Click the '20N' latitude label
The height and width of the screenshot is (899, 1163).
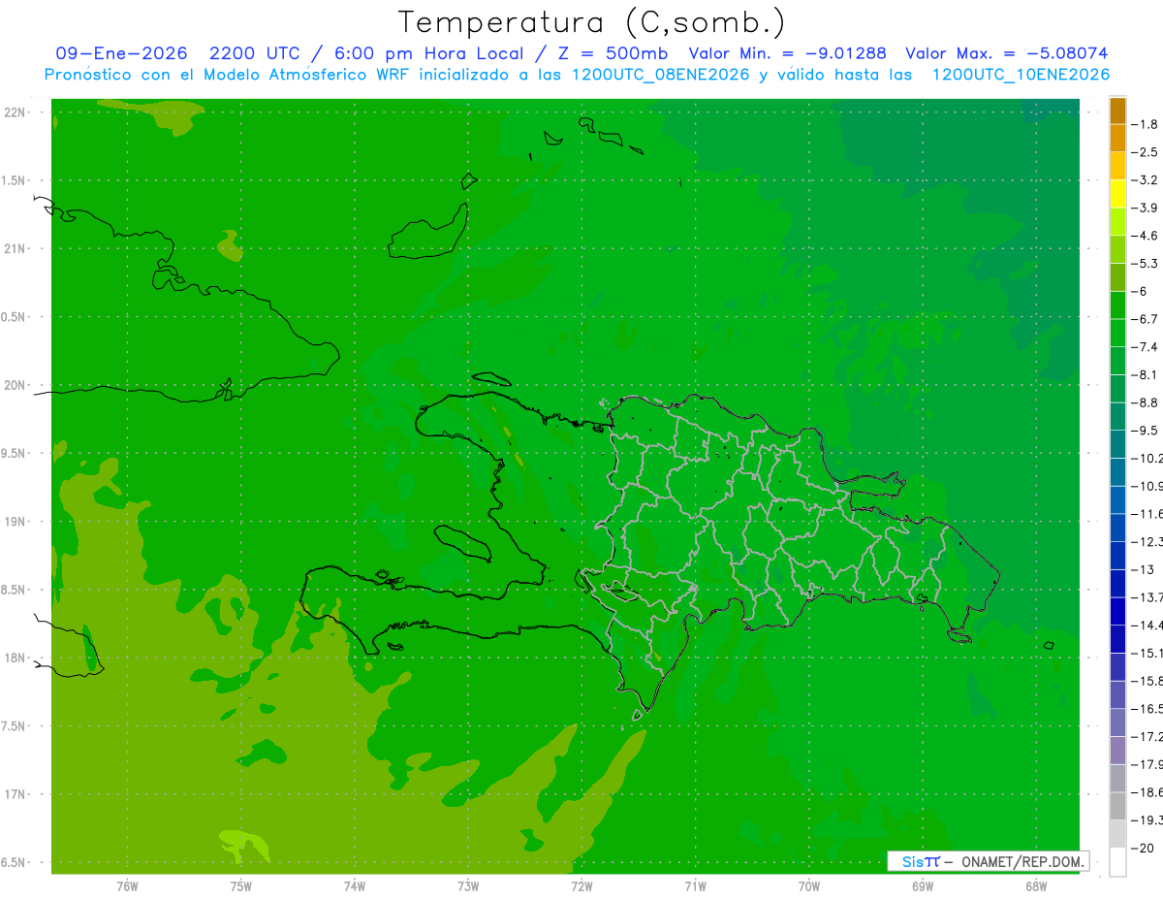(16, 385)
